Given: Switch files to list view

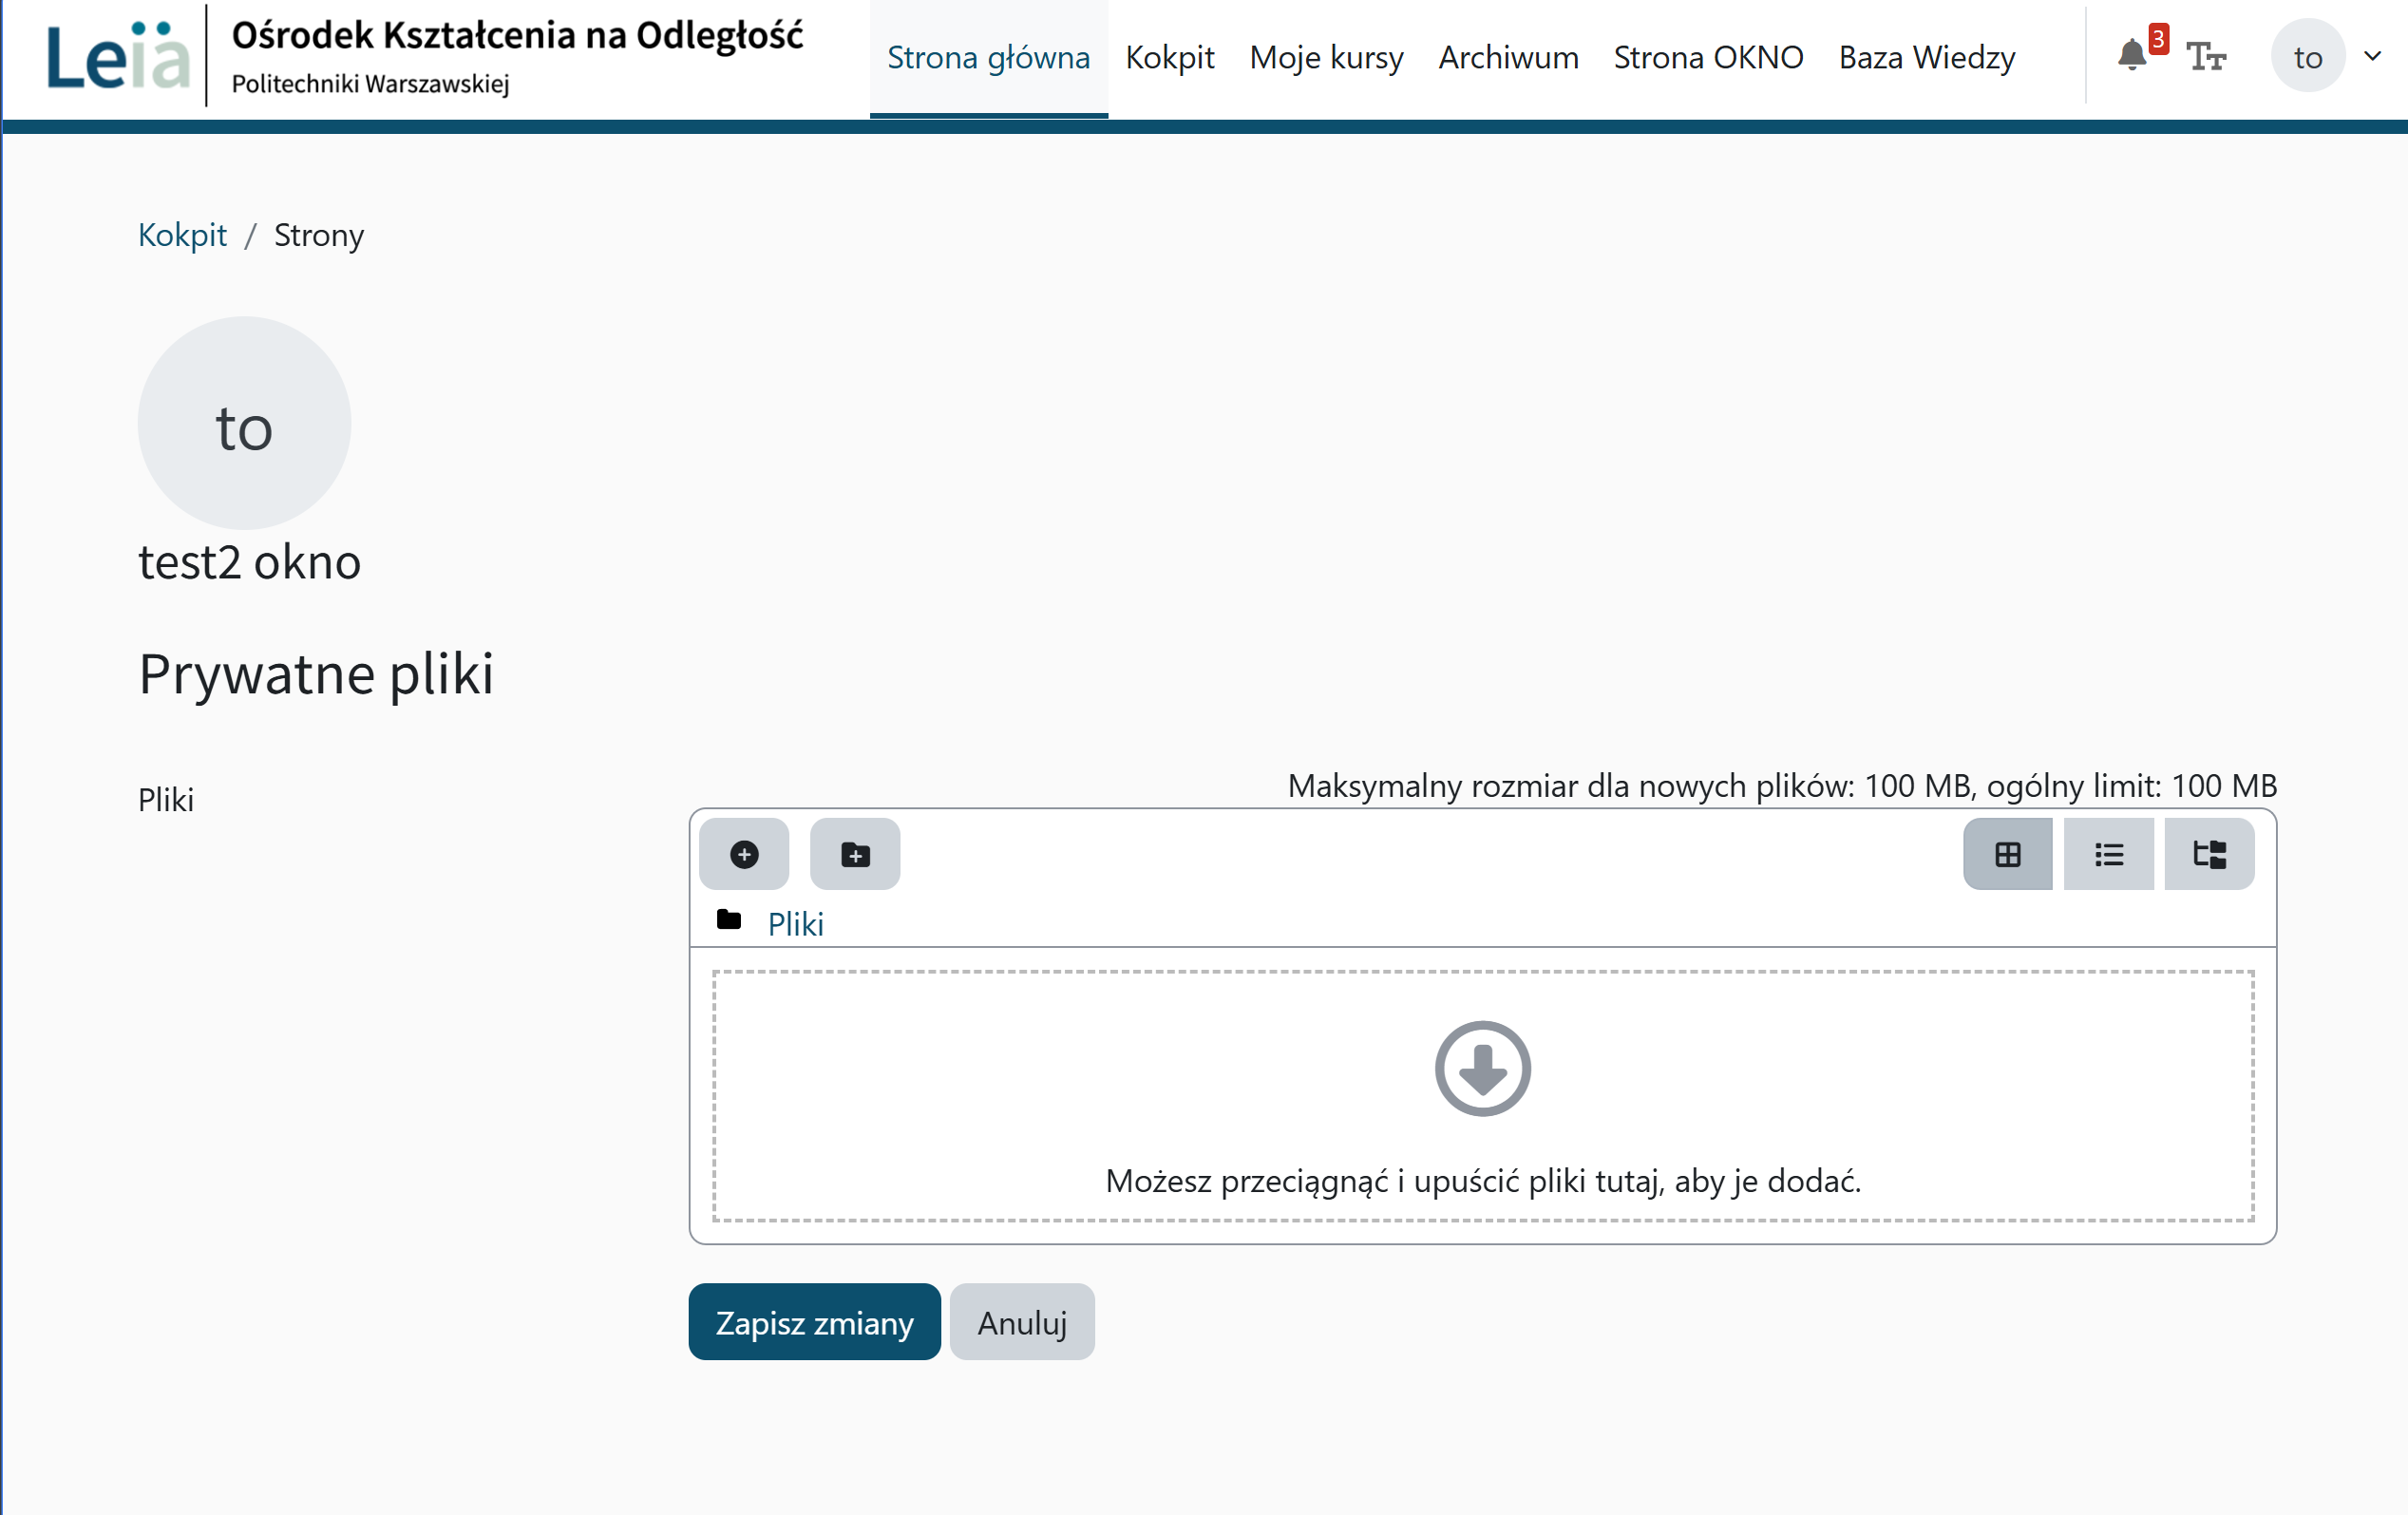Looking at the screenshot, I should tap(2108, 854).
